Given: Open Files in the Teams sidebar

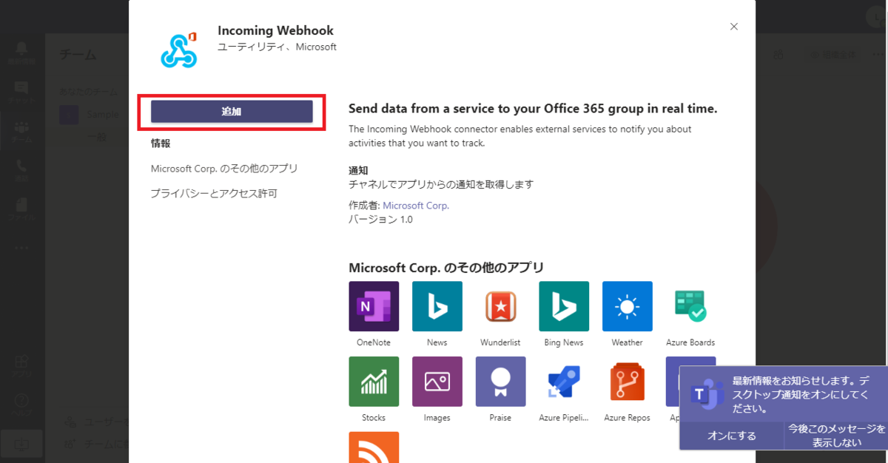Looking at the screenshot, I should [x=21, y=210].
